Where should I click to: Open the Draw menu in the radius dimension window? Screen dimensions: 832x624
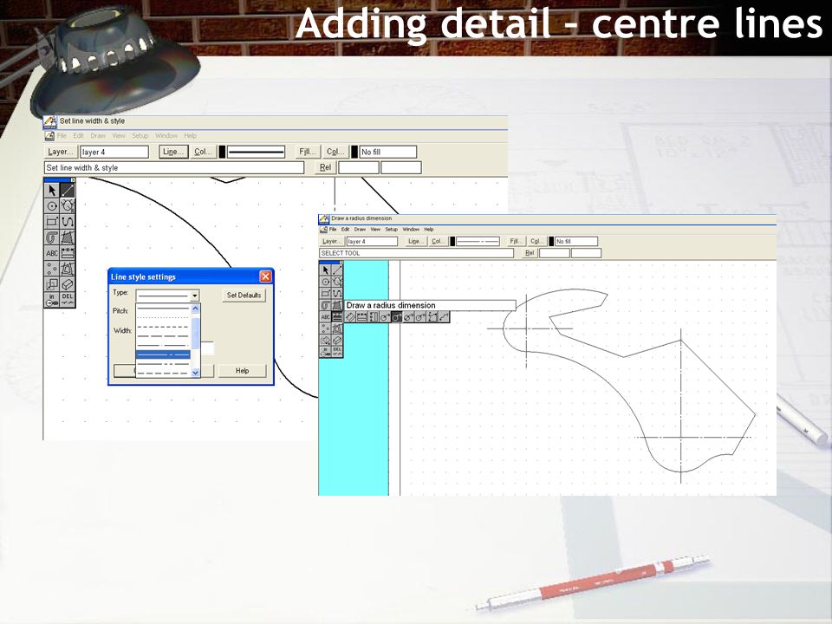pyautogui.click(x=360, y=229)
